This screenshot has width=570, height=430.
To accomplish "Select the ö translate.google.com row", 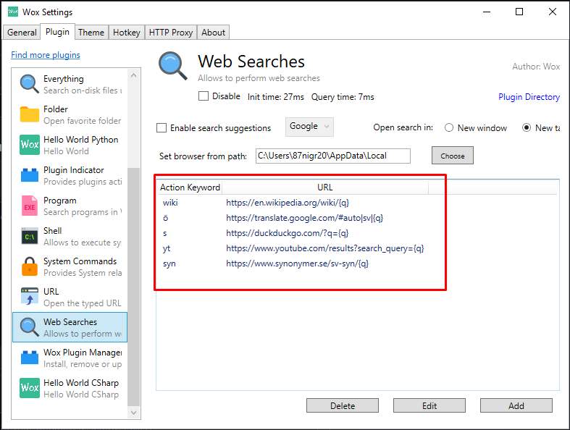I will (358, 218).
